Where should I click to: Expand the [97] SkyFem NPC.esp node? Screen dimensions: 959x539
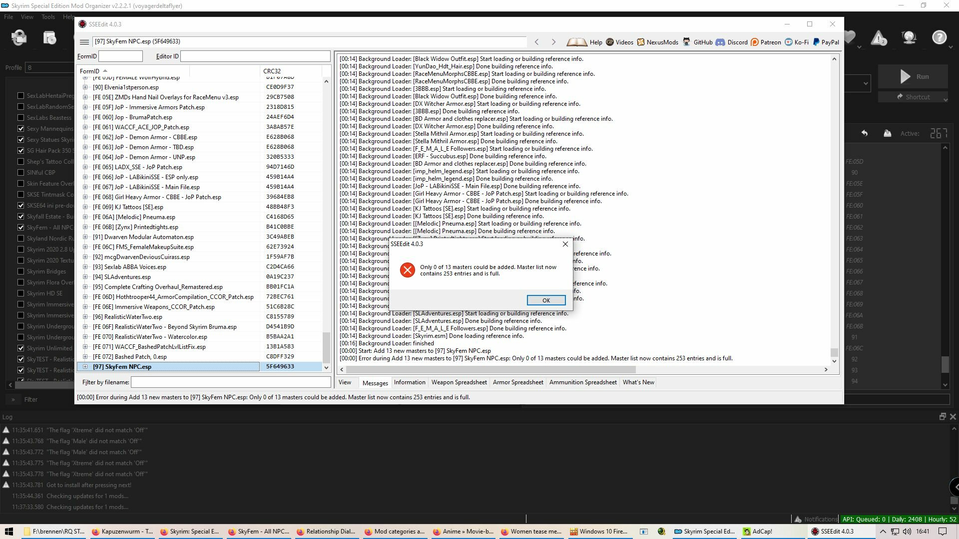click(x=85, y=367)
